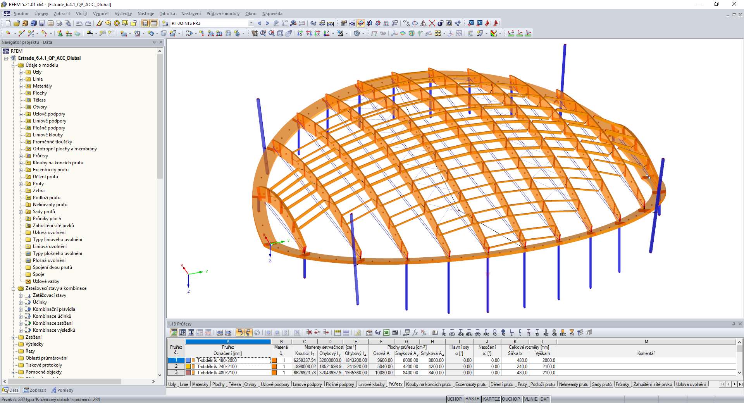Click the Save icon in the main toolbar
Viewport: 744px width, 403px height.
point(42,23)
